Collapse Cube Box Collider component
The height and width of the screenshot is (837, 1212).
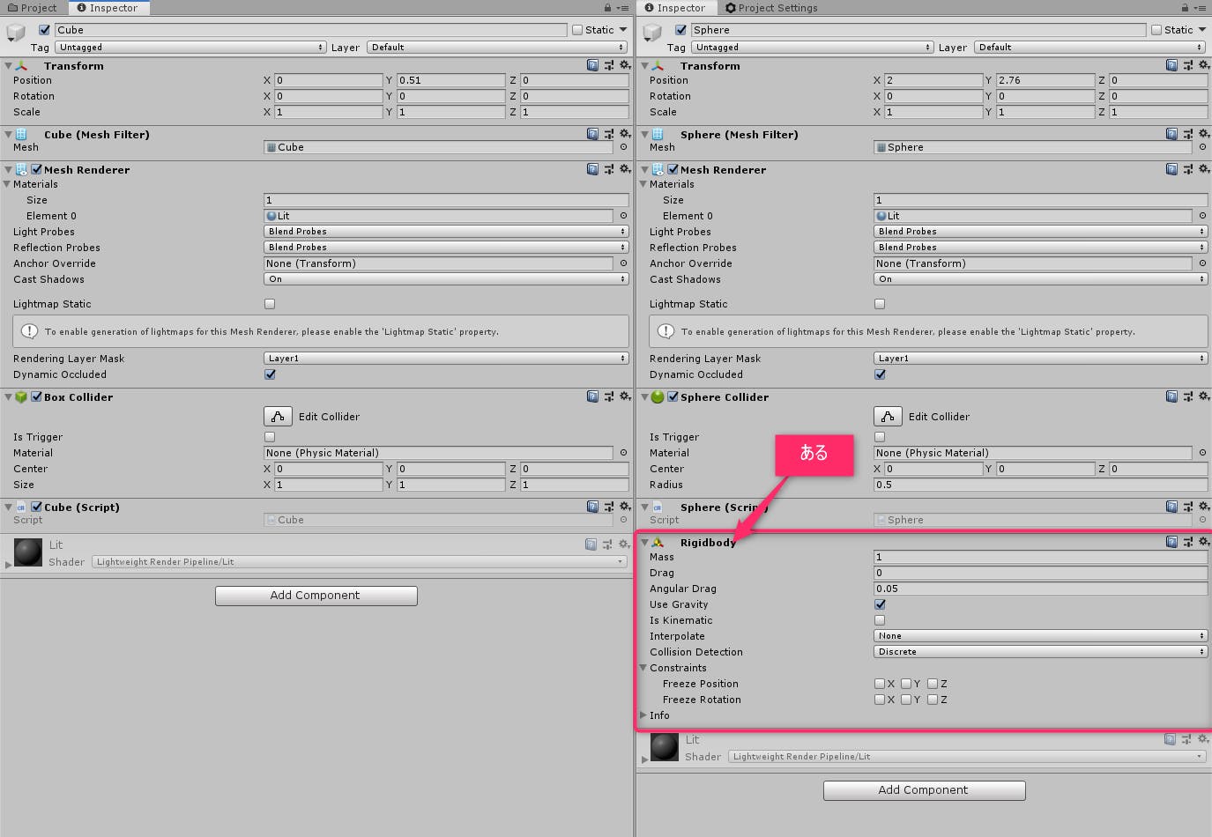[x=8, y=397]
